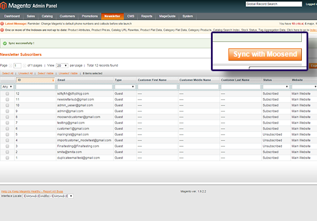The width and height of the screenshot is (317, 221).
Task: Click the ID filter input field
Action: [x=36, y=87]
